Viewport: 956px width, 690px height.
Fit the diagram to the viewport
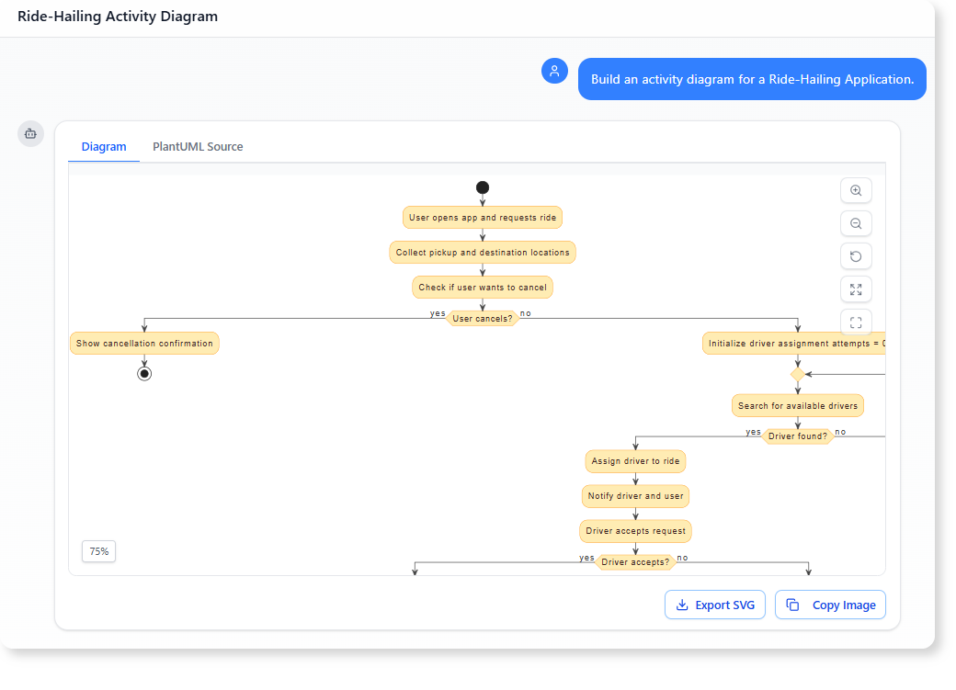coord(856,322)
